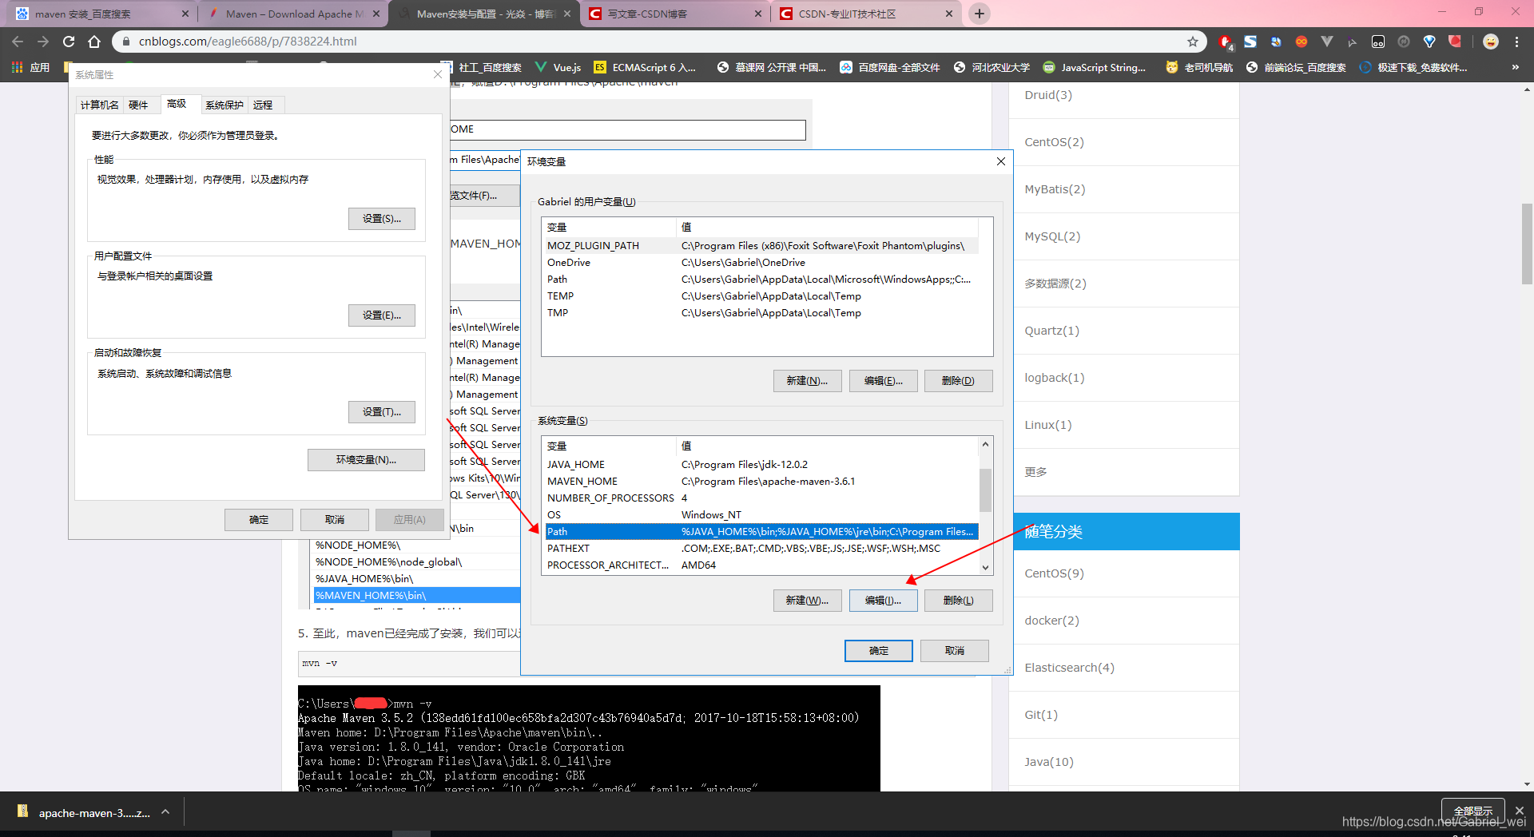The width and height of the screenshot is (1534, 837).
Task: Bookmark this page with the star icon
Action: point(1193,42)
